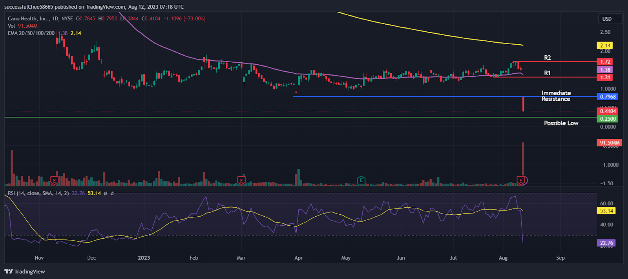
Task: Select the R1 text annotation
Action: click(547, 73)
